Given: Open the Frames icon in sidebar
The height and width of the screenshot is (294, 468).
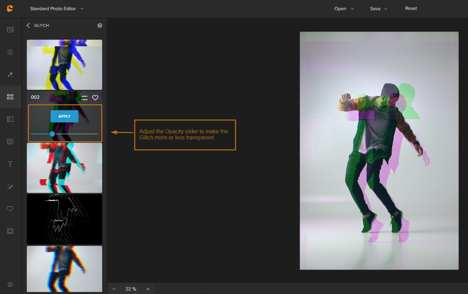Looking at the screenshot, I should (x=10, y=231).
